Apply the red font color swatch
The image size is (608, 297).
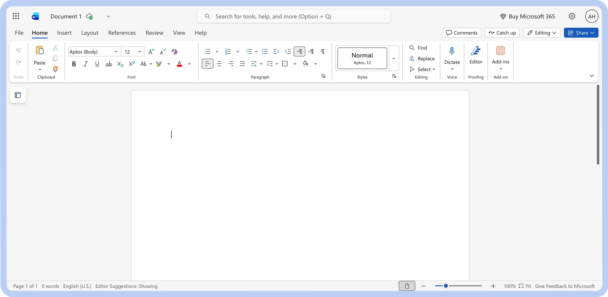coord(179,64)
